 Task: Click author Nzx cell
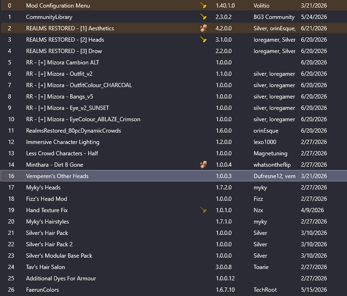tap(258, 210)
